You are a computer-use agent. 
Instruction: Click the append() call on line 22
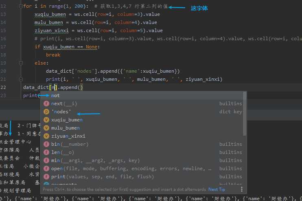pyautogui.click(x=72, y=87)
